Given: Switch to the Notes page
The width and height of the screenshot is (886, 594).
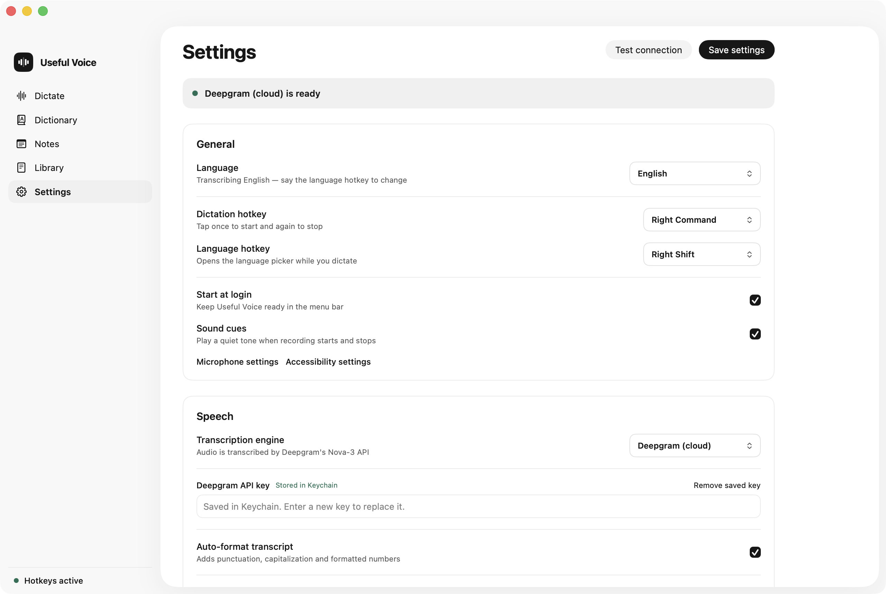Looking at the screenshot, I should [80, 144].
